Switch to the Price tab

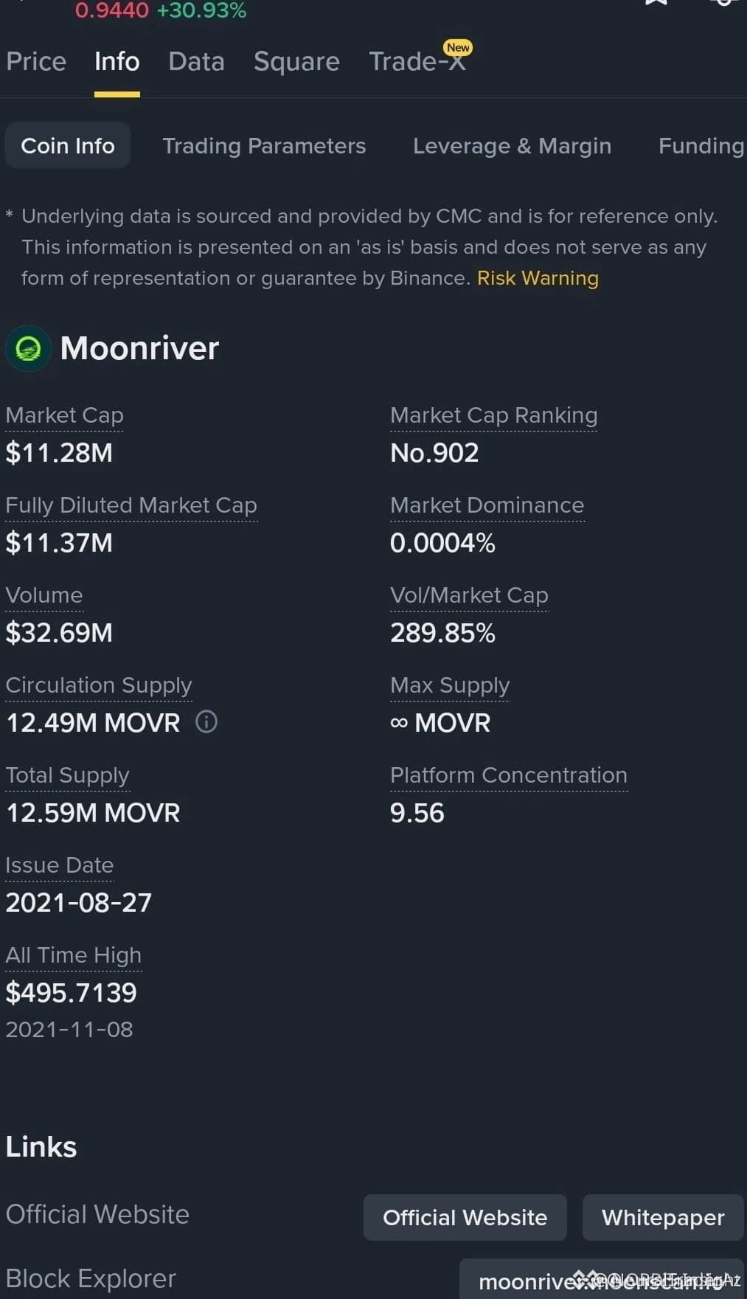(x=36, y=61)
